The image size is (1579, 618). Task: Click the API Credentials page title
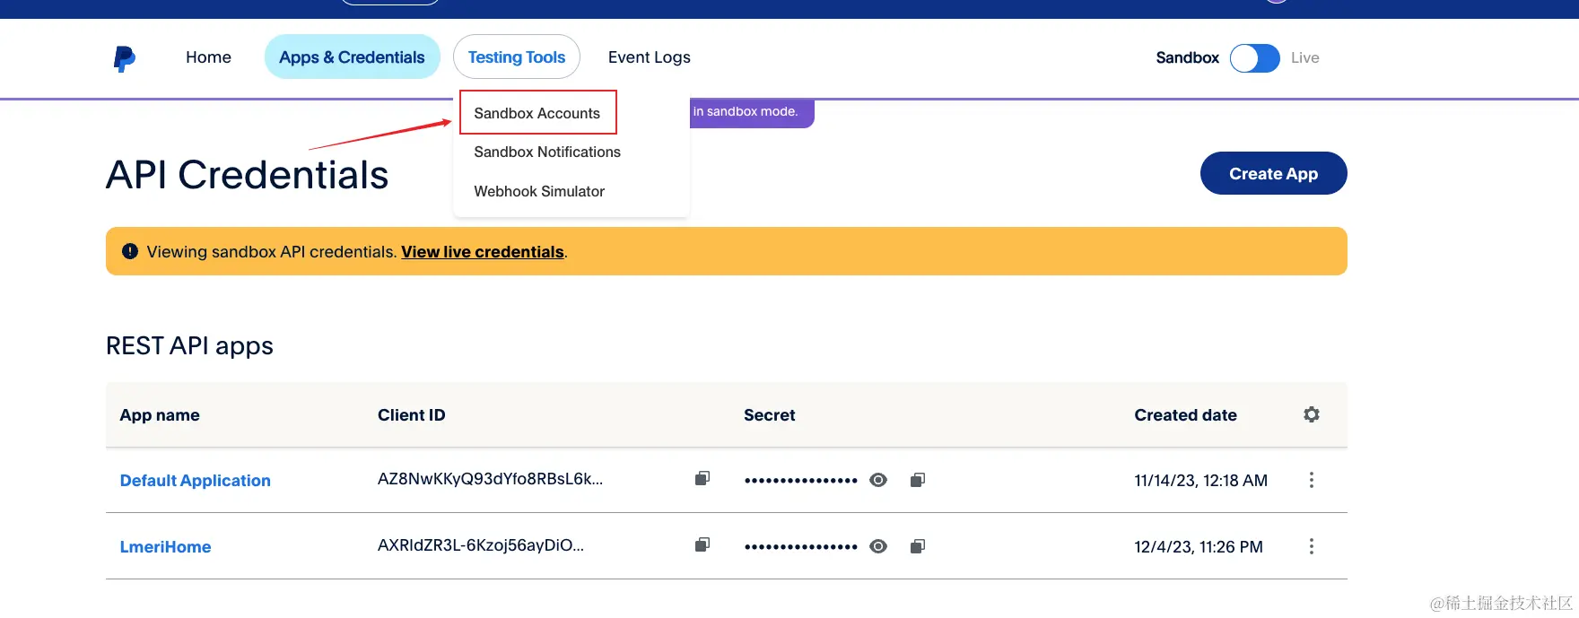tap(248, 175)
